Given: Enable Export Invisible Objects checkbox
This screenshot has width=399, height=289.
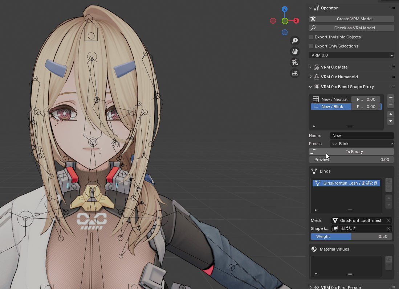Looking at the screenshot, I should (311, 37).
